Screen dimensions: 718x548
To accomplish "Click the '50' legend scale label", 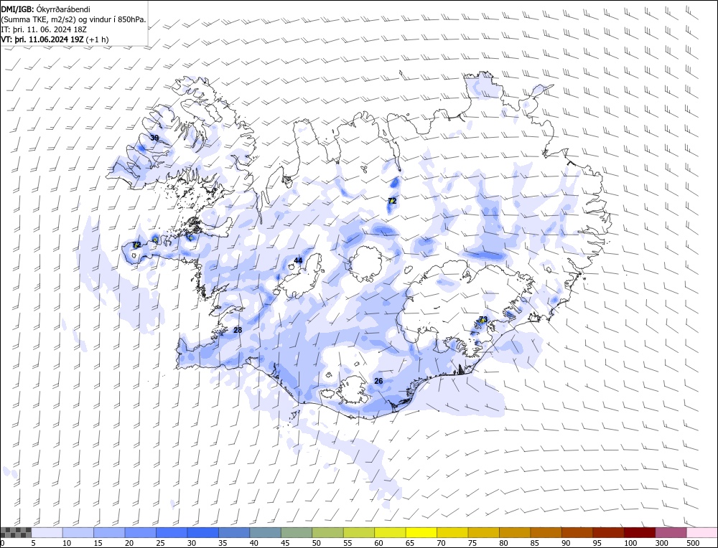I will click(x=316, y=543).
